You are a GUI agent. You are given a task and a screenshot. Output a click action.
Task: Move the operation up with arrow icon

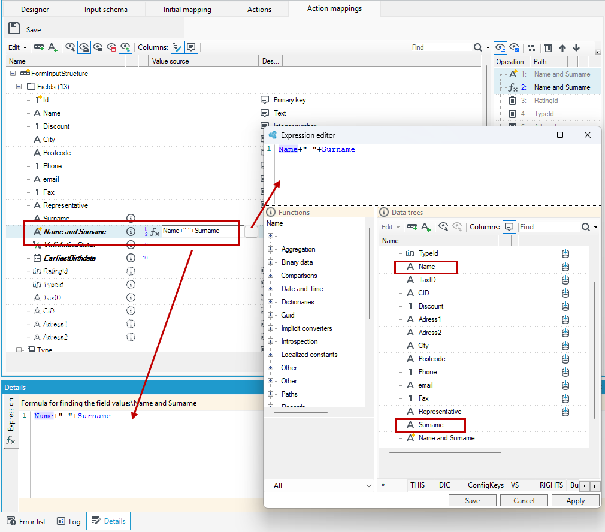click(x=562, y=48)
